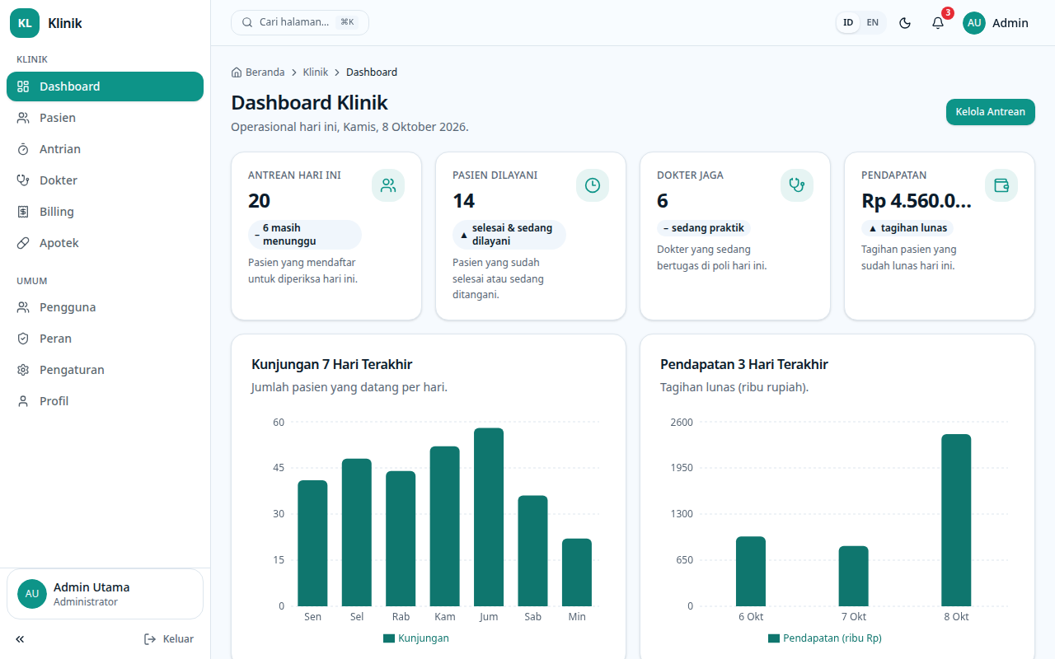Open the Antrian menu in the sidebar
This screenshot has height=659, width=1055.
coord(105,149)
